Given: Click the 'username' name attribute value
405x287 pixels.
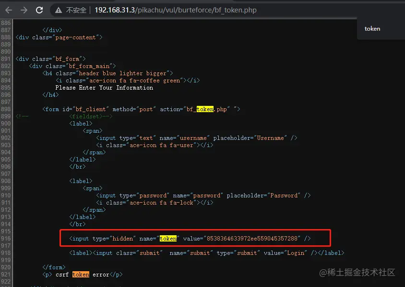Looking at the screenshot, I should point(193,138).
